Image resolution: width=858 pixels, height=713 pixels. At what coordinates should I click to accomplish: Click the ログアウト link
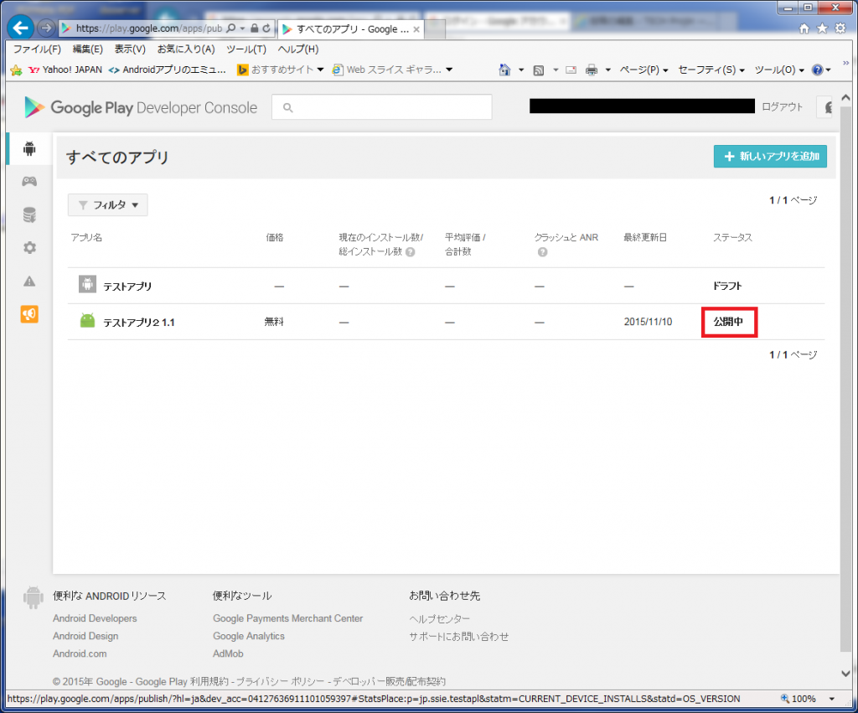781,107
